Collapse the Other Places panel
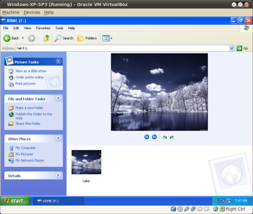The image size is (253, 214). pyautogui.click(x=58, y=138)
